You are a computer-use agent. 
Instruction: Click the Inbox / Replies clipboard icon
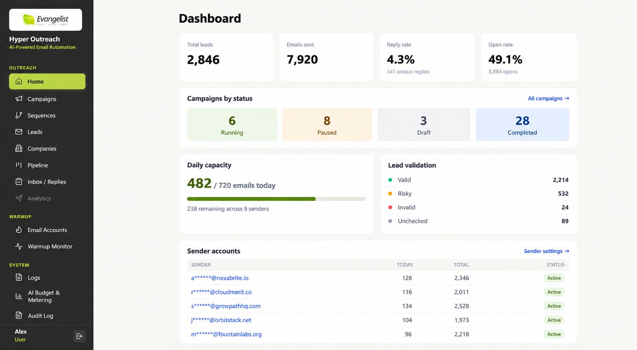click(x=19, y=181)
